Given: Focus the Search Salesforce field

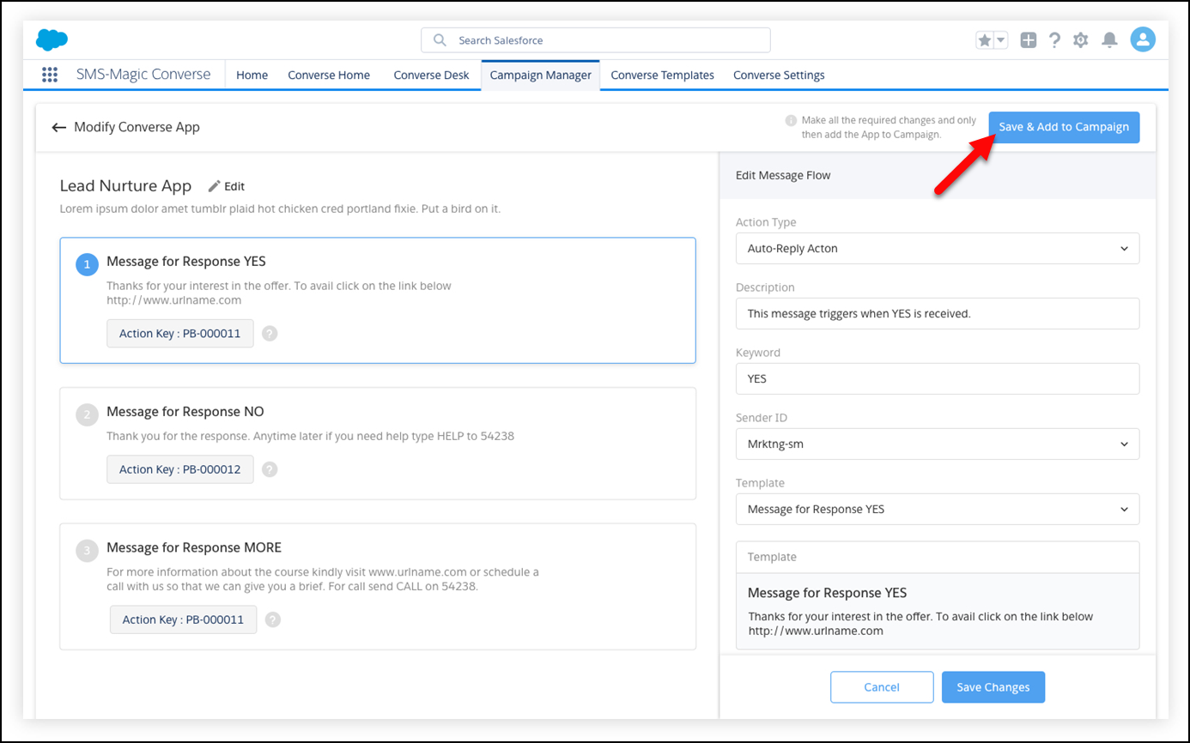Looking at the screenshot, I should [x=596, y=40].
